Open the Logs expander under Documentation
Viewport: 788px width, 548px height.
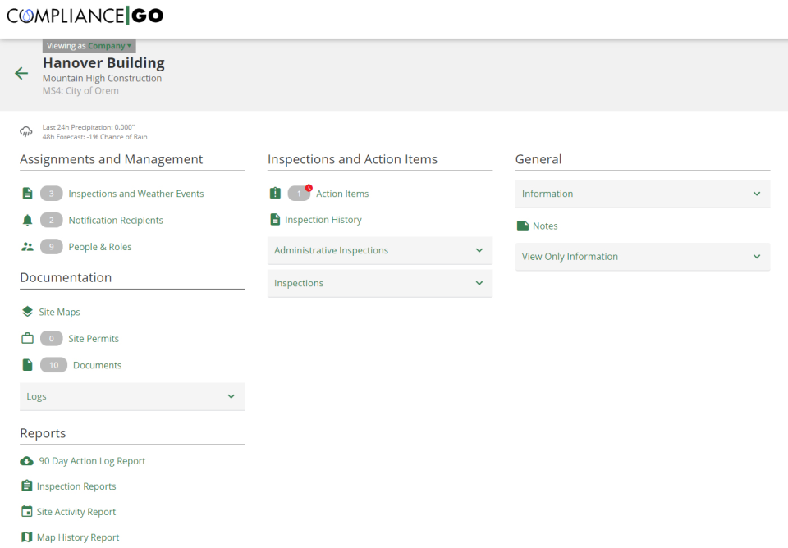[131, 396]
